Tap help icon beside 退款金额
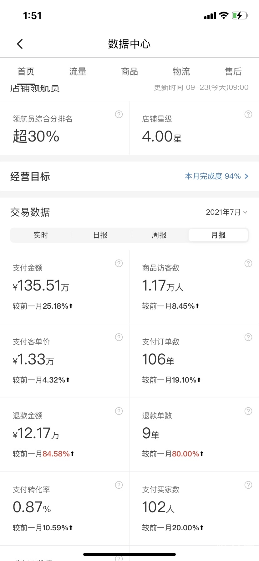The width and height of the screenshot is (259, 561). click(119, 411)
